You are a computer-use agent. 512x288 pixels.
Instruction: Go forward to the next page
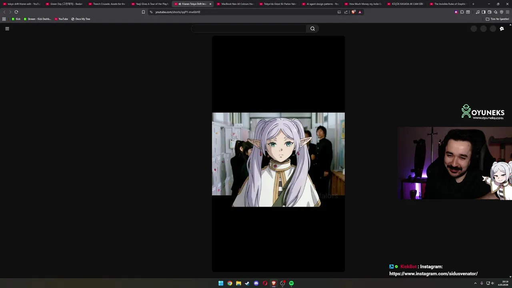click(x=10, y=12)
